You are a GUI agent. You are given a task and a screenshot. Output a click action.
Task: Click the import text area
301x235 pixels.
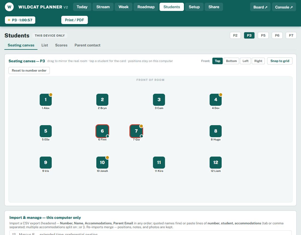pos(150,233)
